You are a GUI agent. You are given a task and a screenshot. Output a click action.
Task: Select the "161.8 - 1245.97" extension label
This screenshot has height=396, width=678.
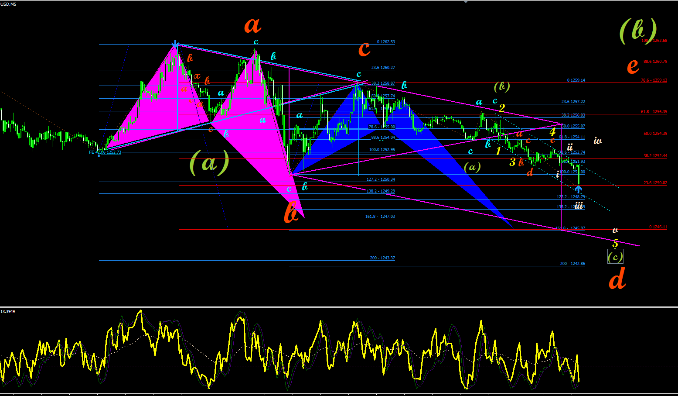571,228
